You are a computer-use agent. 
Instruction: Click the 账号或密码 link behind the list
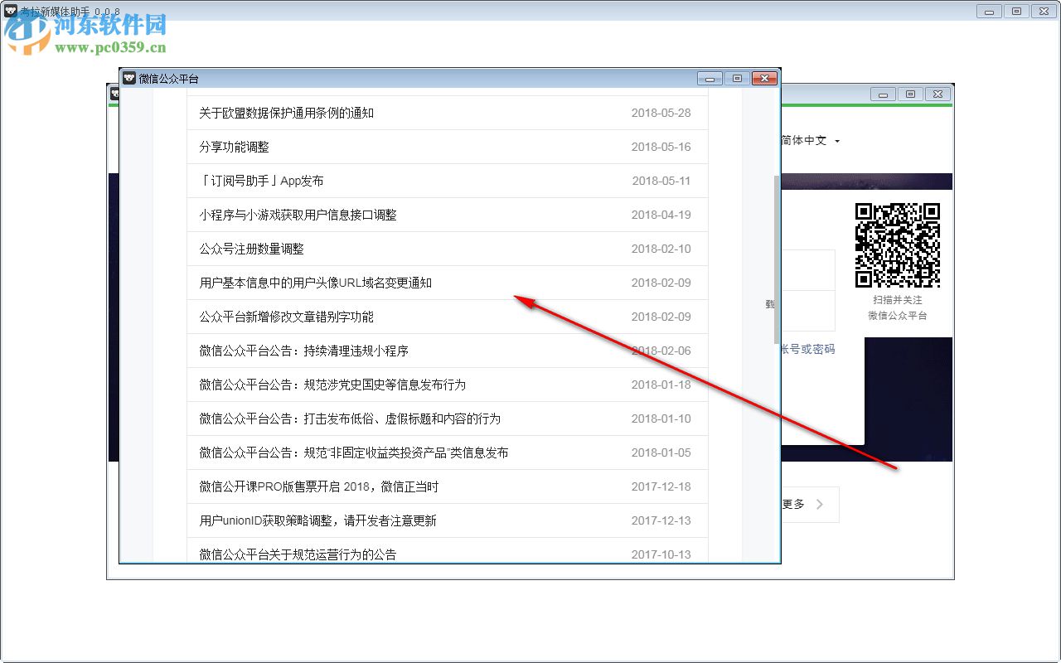(x=808, y=350)
